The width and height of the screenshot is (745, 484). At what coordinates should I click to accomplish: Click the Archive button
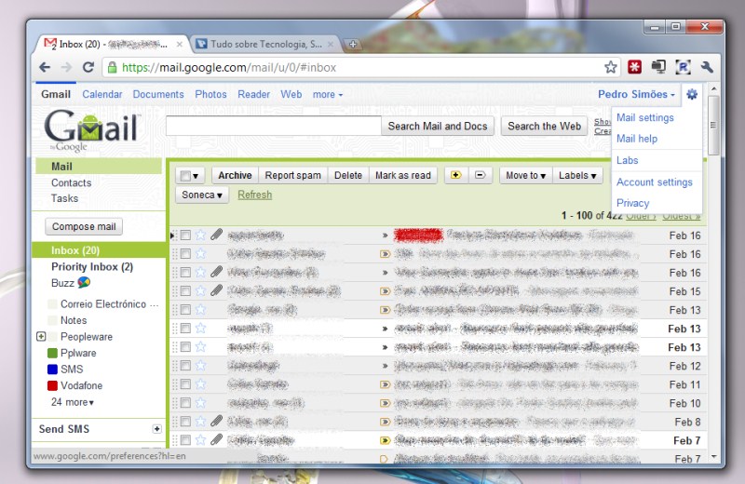tap(235, 175)
